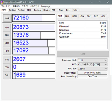This screenshot has width=112, height=101.
Task: Expand the Processor Mask dropdown
Action: point(92,60)
